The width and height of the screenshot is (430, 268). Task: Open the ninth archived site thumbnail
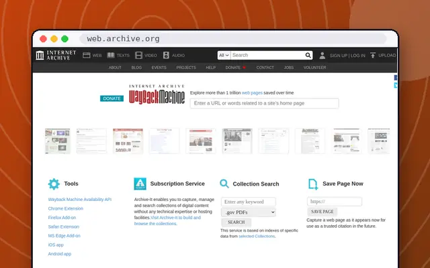[347, 141]
